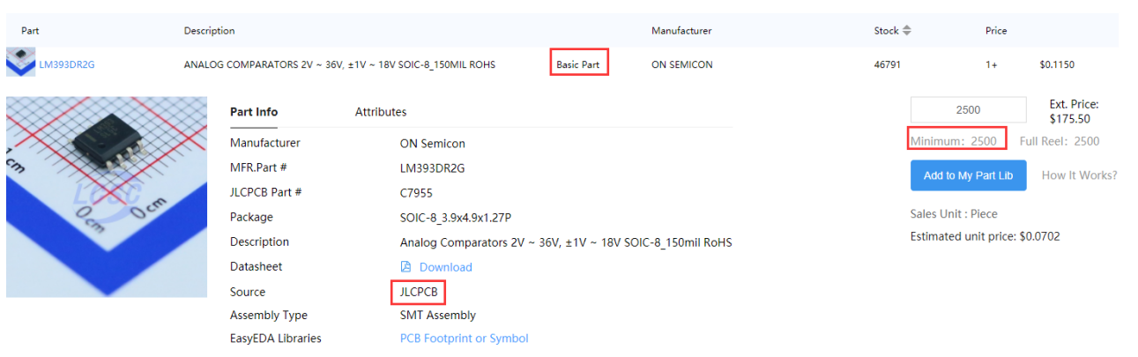Open the How It Works? link

click(x=1079, y=175)
